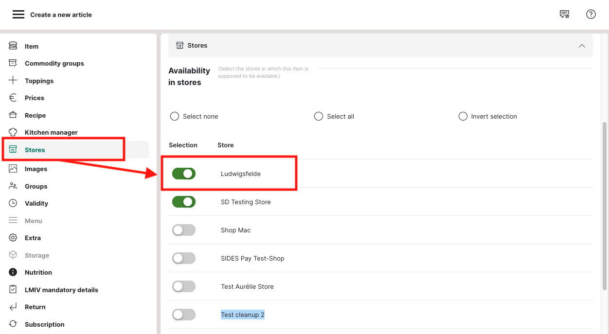Viewport: 609px width, 334px height.
Task: Click the Item burger icon in sidebar
Action: 13,46
